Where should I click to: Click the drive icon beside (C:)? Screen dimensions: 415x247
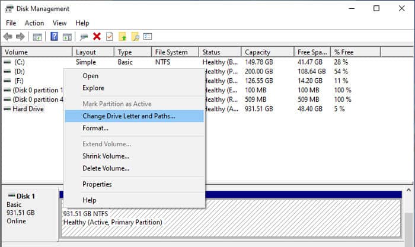pos(7,62)
